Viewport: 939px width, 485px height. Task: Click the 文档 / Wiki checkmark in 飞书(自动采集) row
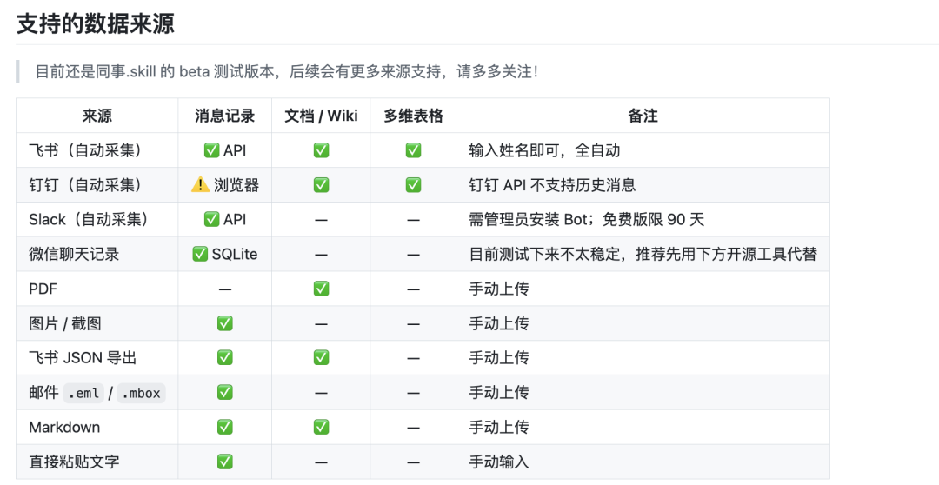[321, 150]
